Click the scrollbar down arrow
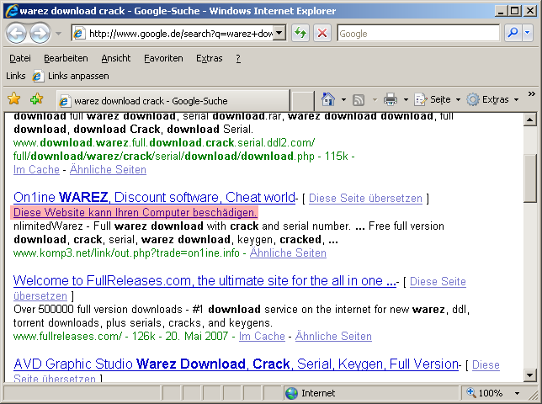The height and width of the screenshot is (404, 542). click(529, 375)
